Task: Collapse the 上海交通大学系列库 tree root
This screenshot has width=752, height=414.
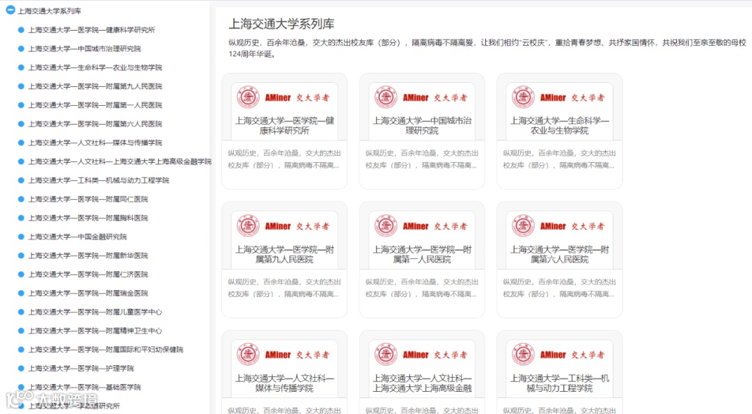Action: tap(10, 10)
